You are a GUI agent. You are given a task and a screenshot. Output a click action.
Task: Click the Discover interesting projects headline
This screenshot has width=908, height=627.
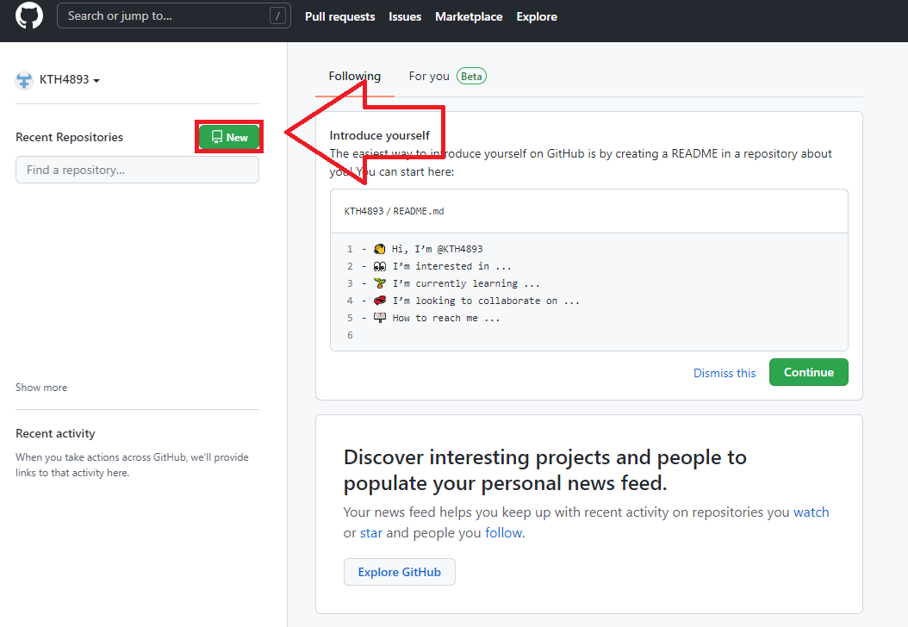[545, 470]
